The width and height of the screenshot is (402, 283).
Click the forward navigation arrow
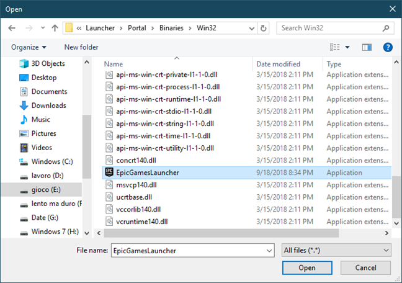point(29,28)
